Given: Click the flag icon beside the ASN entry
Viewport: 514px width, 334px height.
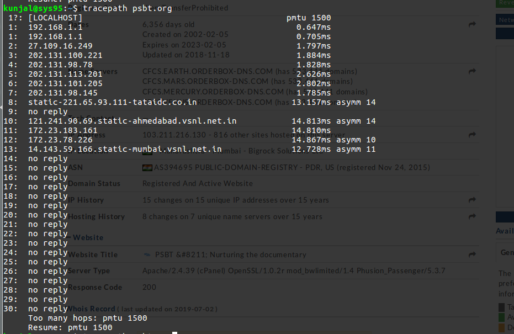Looking at the screenshot, I should coord(147,167).
